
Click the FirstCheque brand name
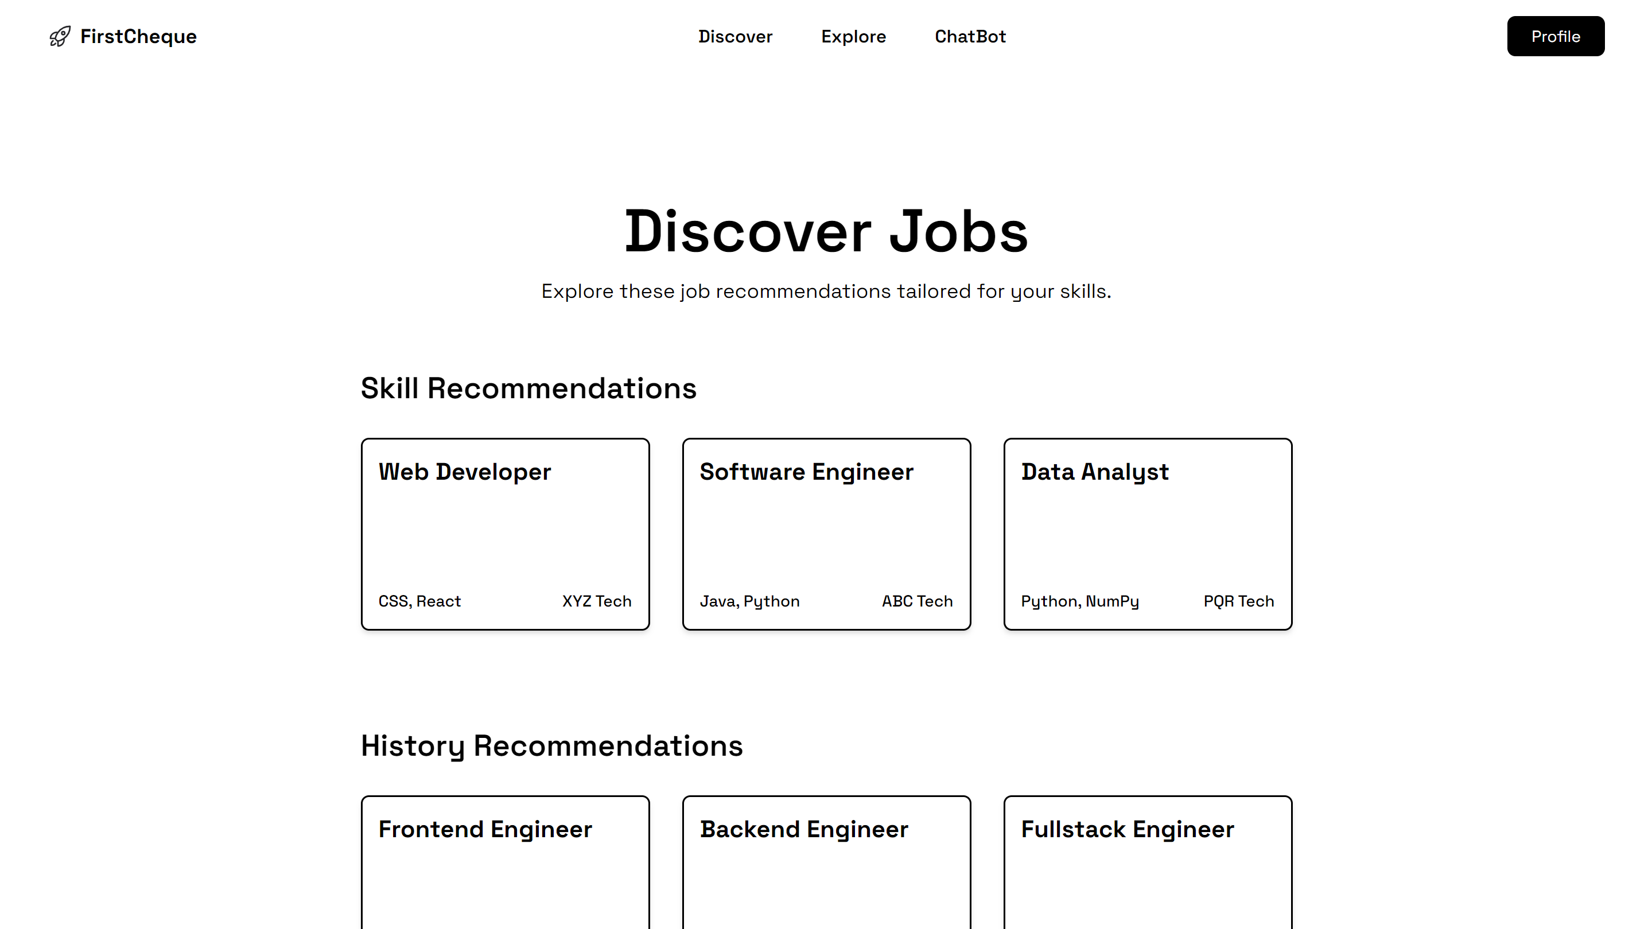(138, 37)
